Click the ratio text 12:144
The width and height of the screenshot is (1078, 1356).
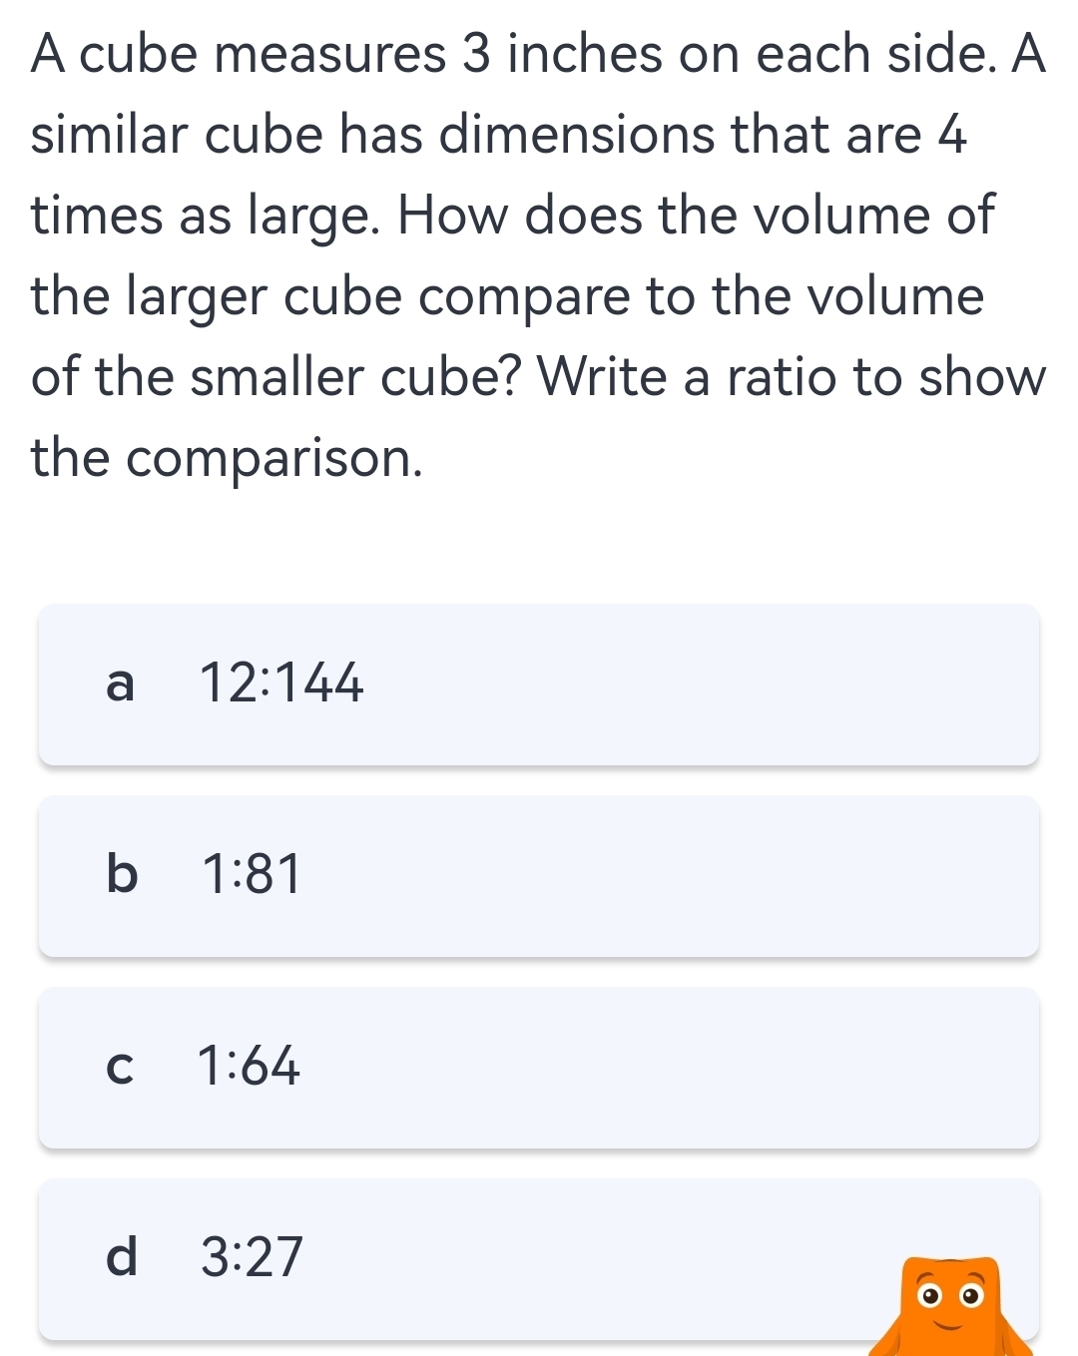[x=281, y=683]
